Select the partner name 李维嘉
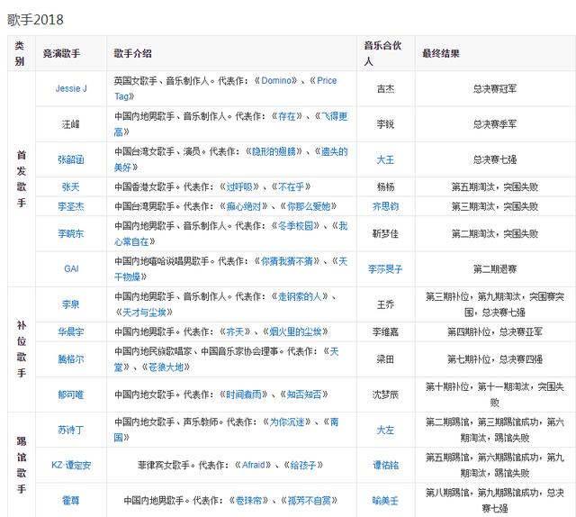Image resolution: width=576 pixels, height=517 pixels. click(x=385, y=331)
